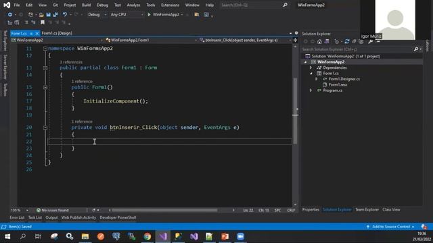This screenshot has width=433, height=243.
Task: Open the Developer PowerShell tab
Action: pyautogui.click(x=118, y=217)
